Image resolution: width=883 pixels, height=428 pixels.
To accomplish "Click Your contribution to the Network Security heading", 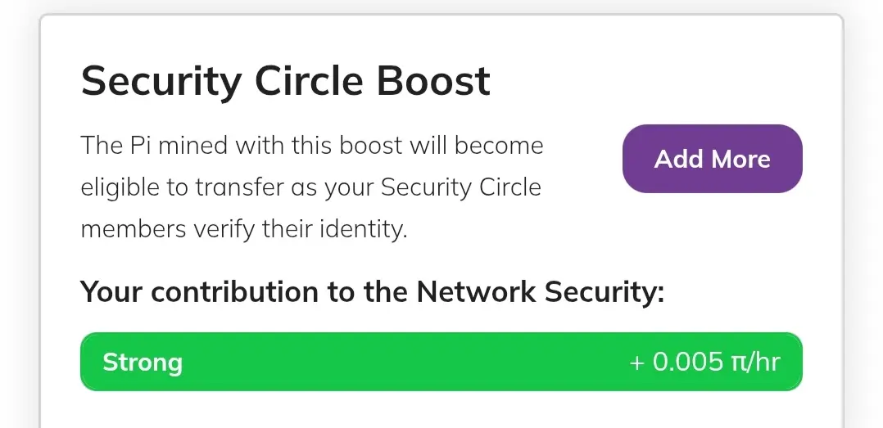I will [x=372, y=291].
